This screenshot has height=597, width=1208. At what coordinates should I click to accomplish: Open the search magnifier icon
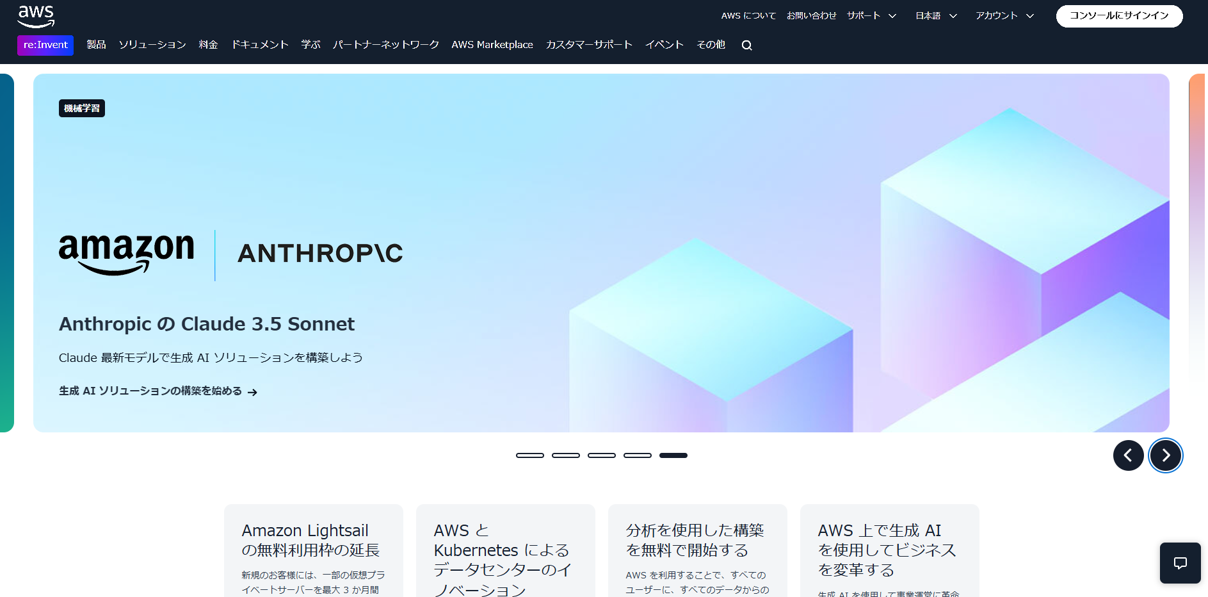tap(746, 45)
